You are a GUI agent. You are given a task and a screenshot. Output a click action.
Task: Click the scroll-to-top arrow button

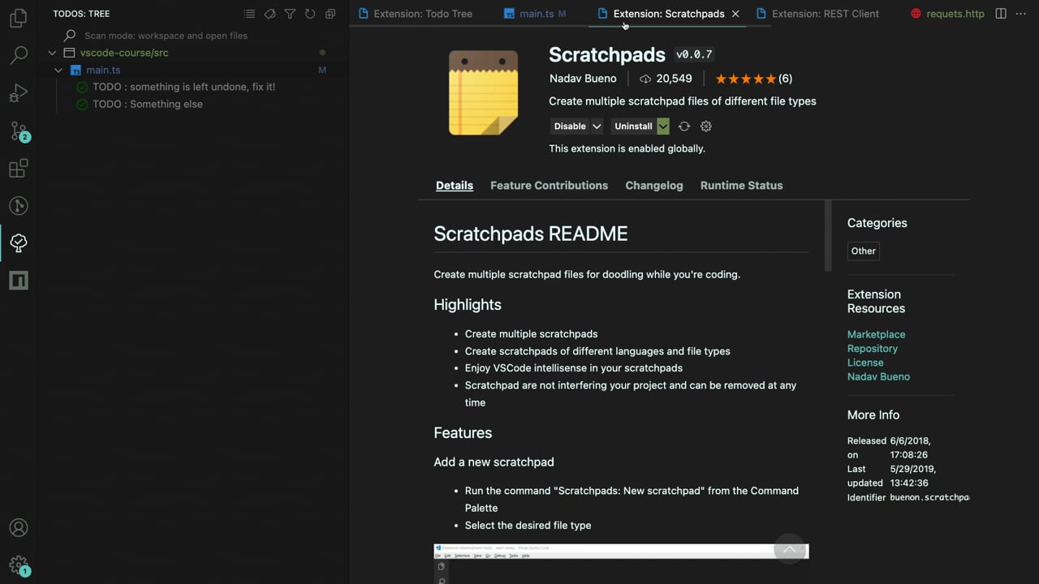(x=789, y=549)
